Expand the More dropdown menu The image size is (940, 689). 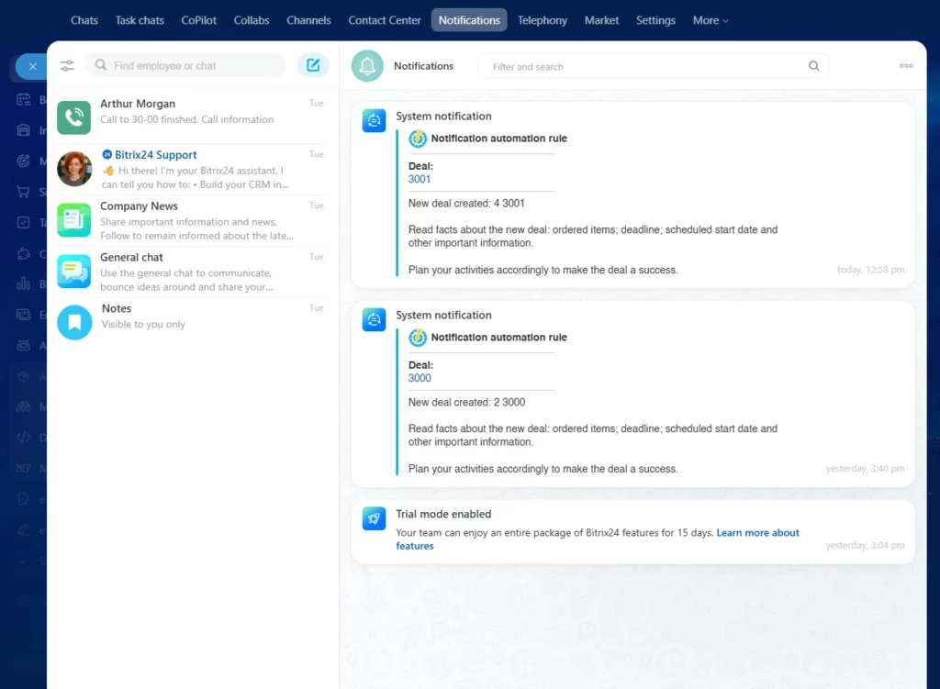coord(711,20)
